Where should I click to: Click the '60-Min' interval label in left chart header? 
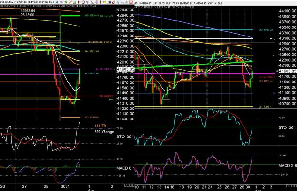pos(9,3)
